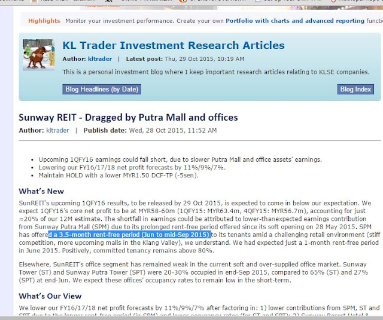This screenshot has height=320, width=383.
Task: Select the bull mascot blog thumbnail
Action: pos(38,55)
